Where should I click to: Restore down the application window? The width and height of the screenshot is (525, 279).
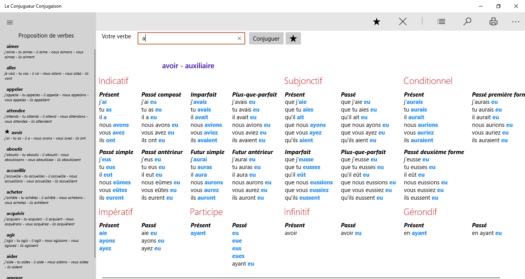(498, 6)
